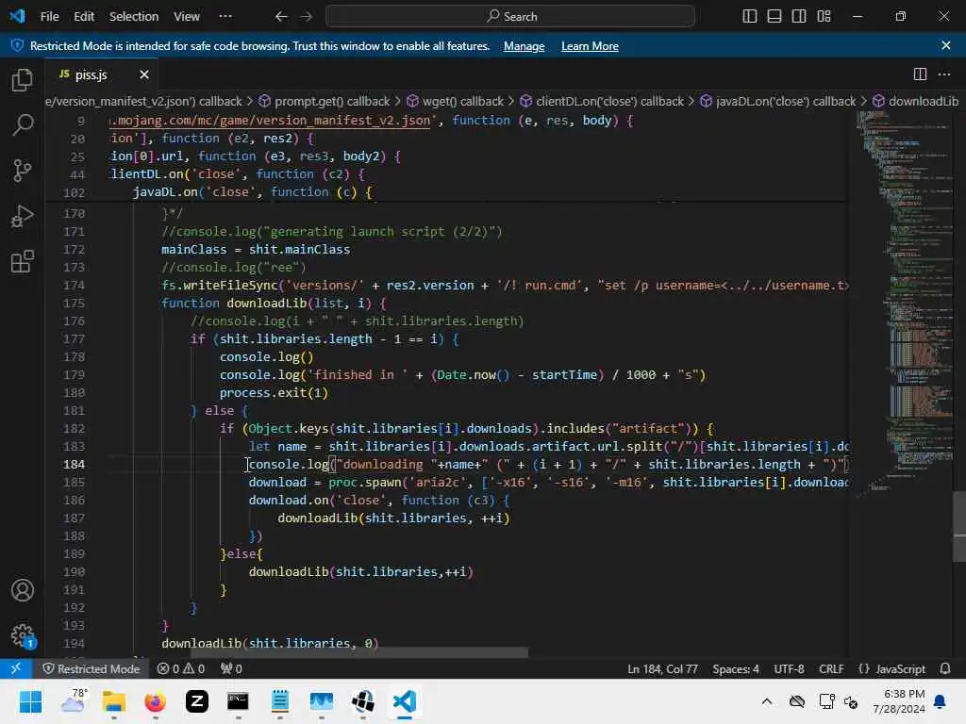
Task: Toggle the bottom panel layout
Action: click(x=774, y=17)
